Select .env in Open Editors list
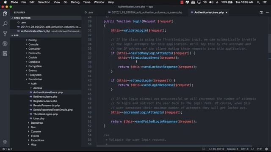271x152 pixels. click(23, 22)
